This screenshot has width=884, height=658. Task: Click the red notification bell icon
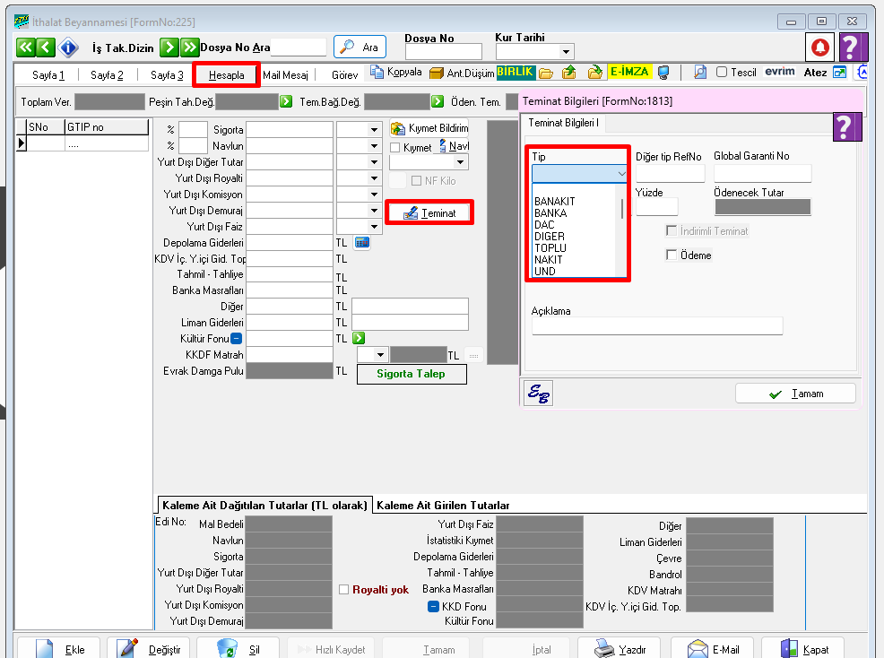(x=819, y=47)
